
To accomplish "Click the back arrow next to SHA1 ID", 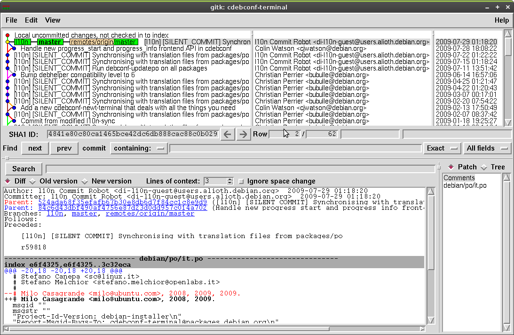I will 228,134.
